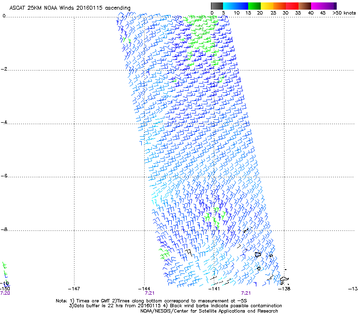Viewport: 358px width, 314px height.
Task: Click the latitude label 0 at top left
Action: (x=4, y=16)
